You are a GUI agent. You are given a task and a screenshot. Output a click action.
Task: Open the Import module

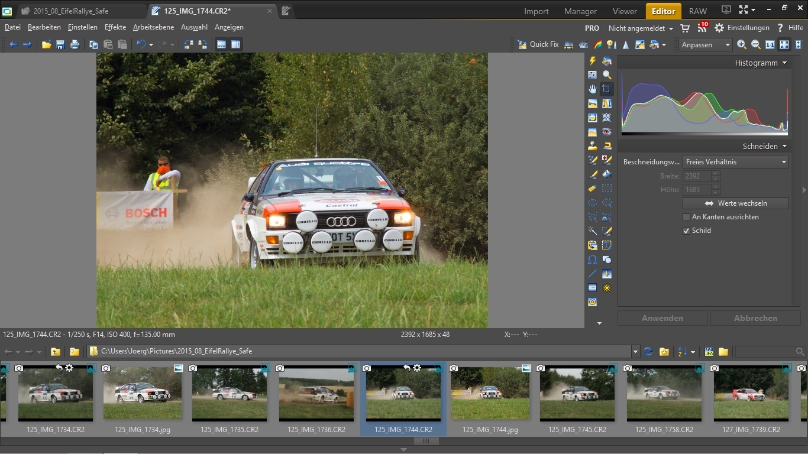(x=536, y=11)
